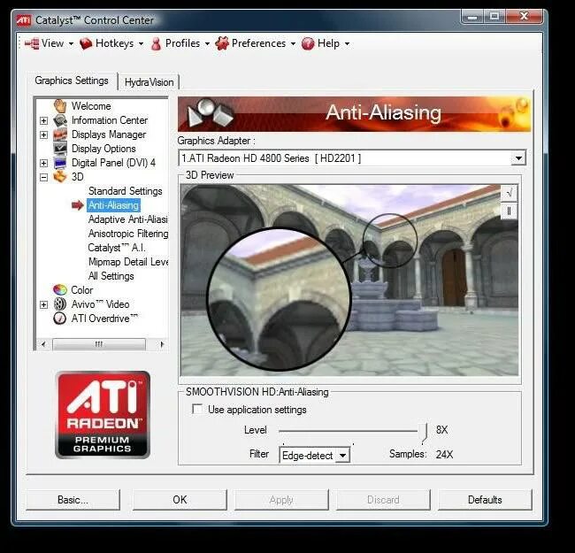
Task: Click the Digital Panel (DVI) monitor icon
Action: (x=60, y=163)
